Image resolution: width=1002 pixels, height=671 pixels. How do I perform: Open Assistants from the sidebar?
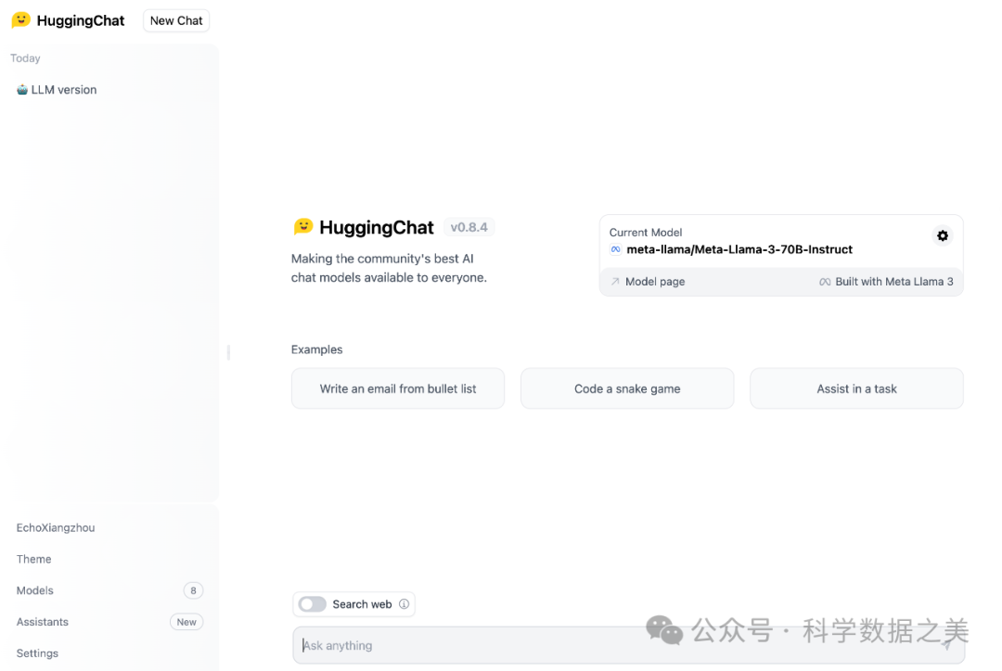[43, 622]
